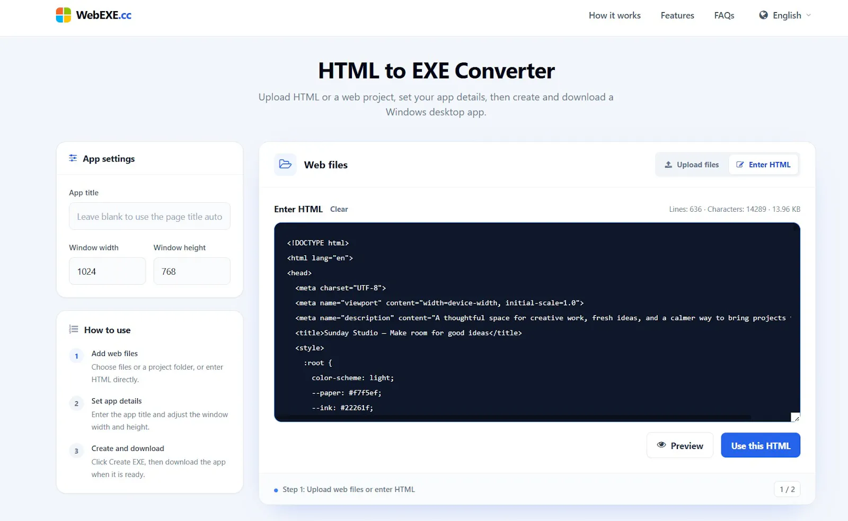Click the 'Create and download' step title
Viewport: 848px width, 521px height.
128,448
